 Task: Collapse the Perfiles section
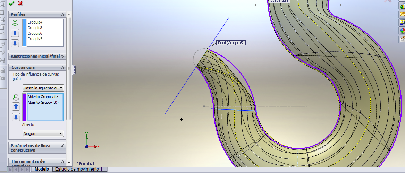pyautogui.click(x=62, y=14)
